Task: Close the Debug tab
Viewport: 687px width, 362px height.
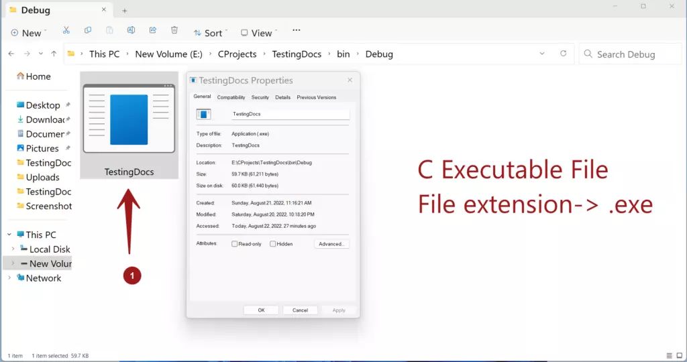Action: [x=104, y=9]
